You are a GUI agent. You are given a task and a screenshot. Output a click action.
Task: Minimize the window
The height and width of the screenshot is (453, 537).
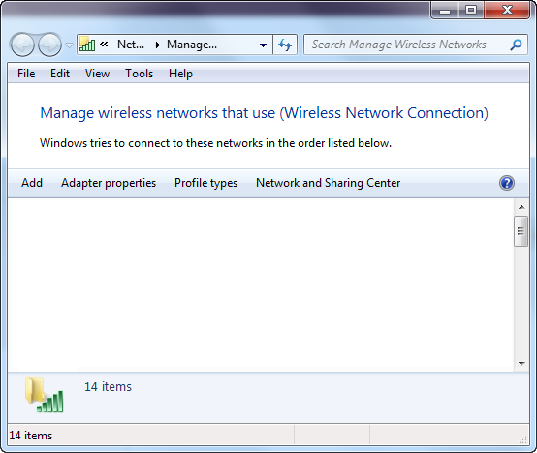445,11
